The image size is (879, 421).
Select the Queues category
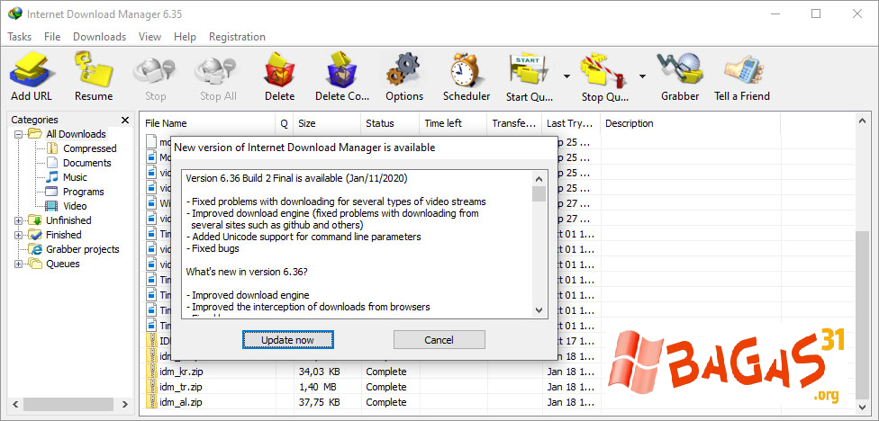click(63, 264)
